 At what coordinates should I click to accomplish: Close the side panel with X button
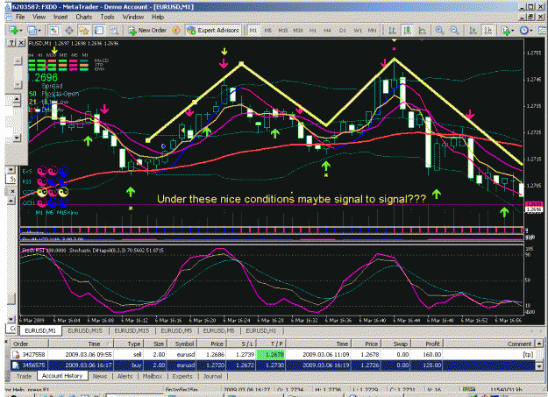click(x=21, y=43)
